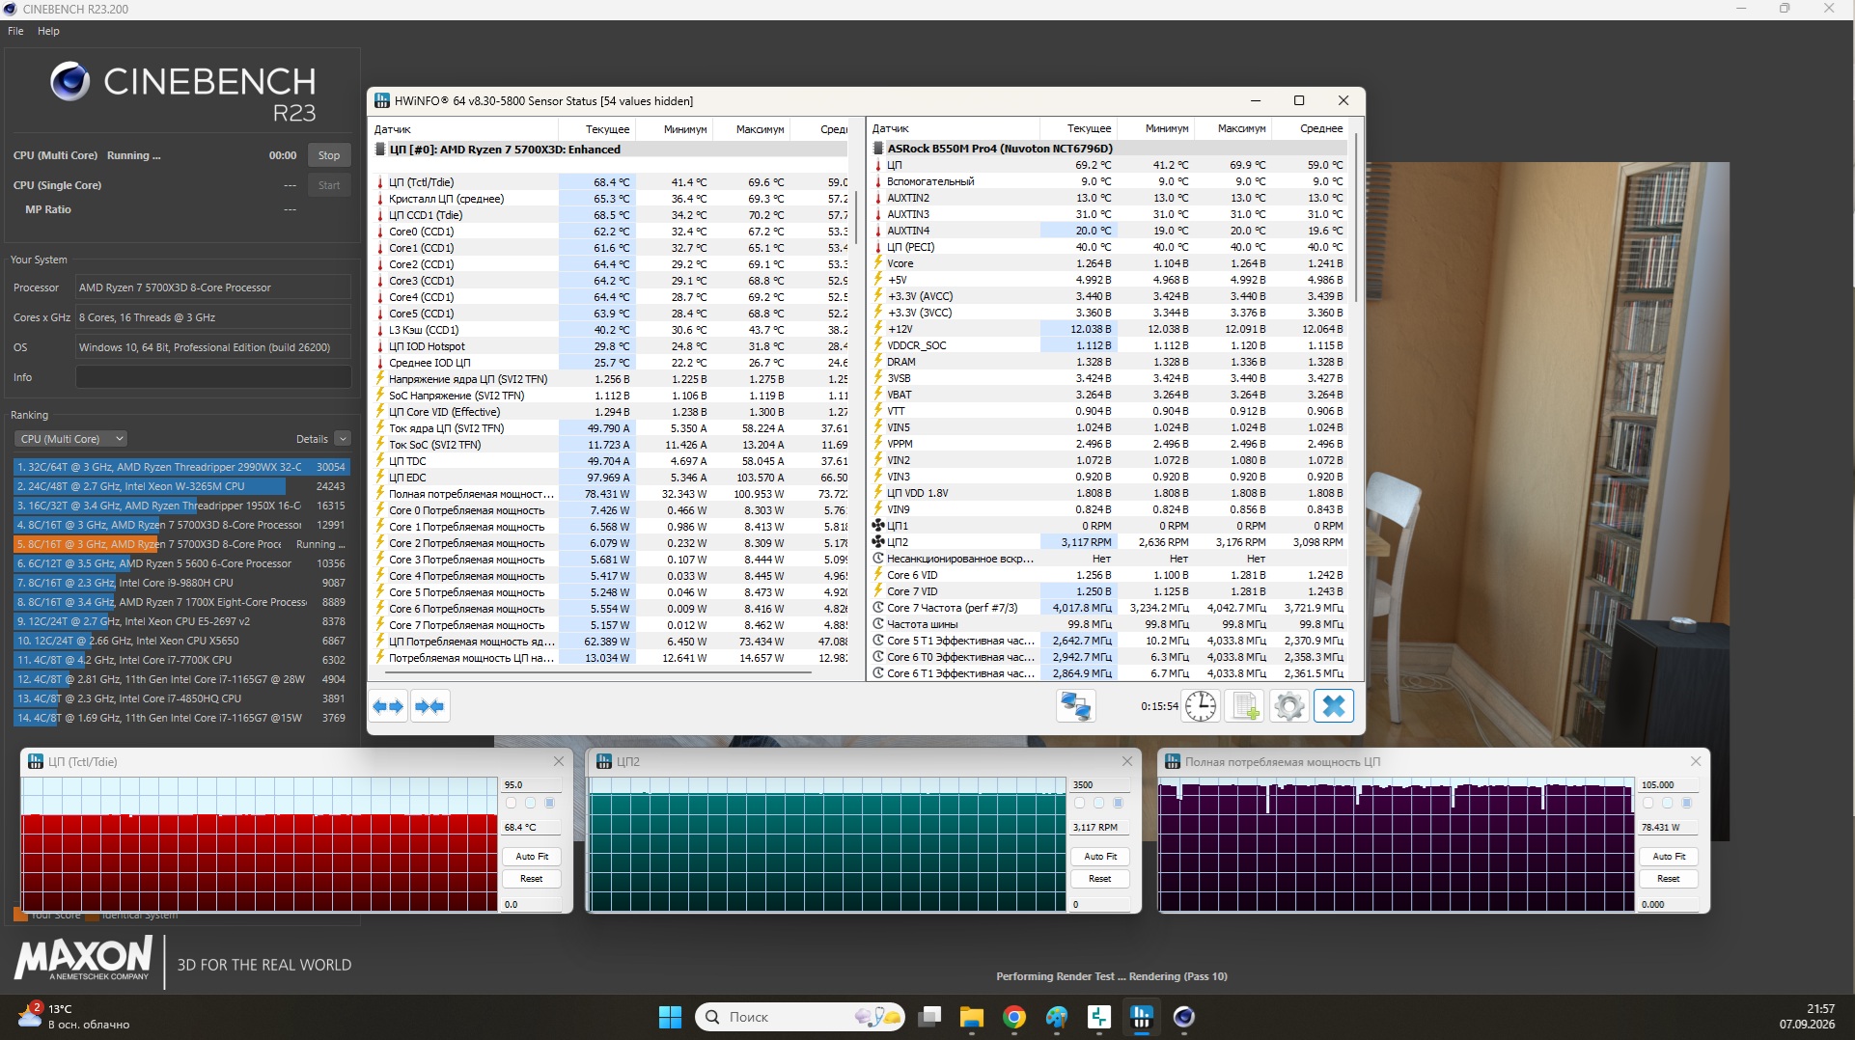Click Reset in the ЦП2 graph window

coord(1099,879)
